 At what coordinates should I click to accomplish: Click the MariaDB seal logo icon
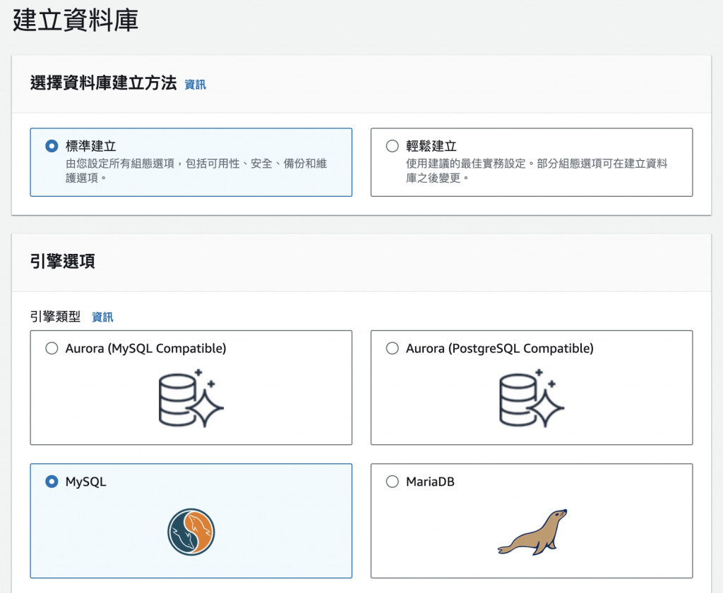coord(532,532)
